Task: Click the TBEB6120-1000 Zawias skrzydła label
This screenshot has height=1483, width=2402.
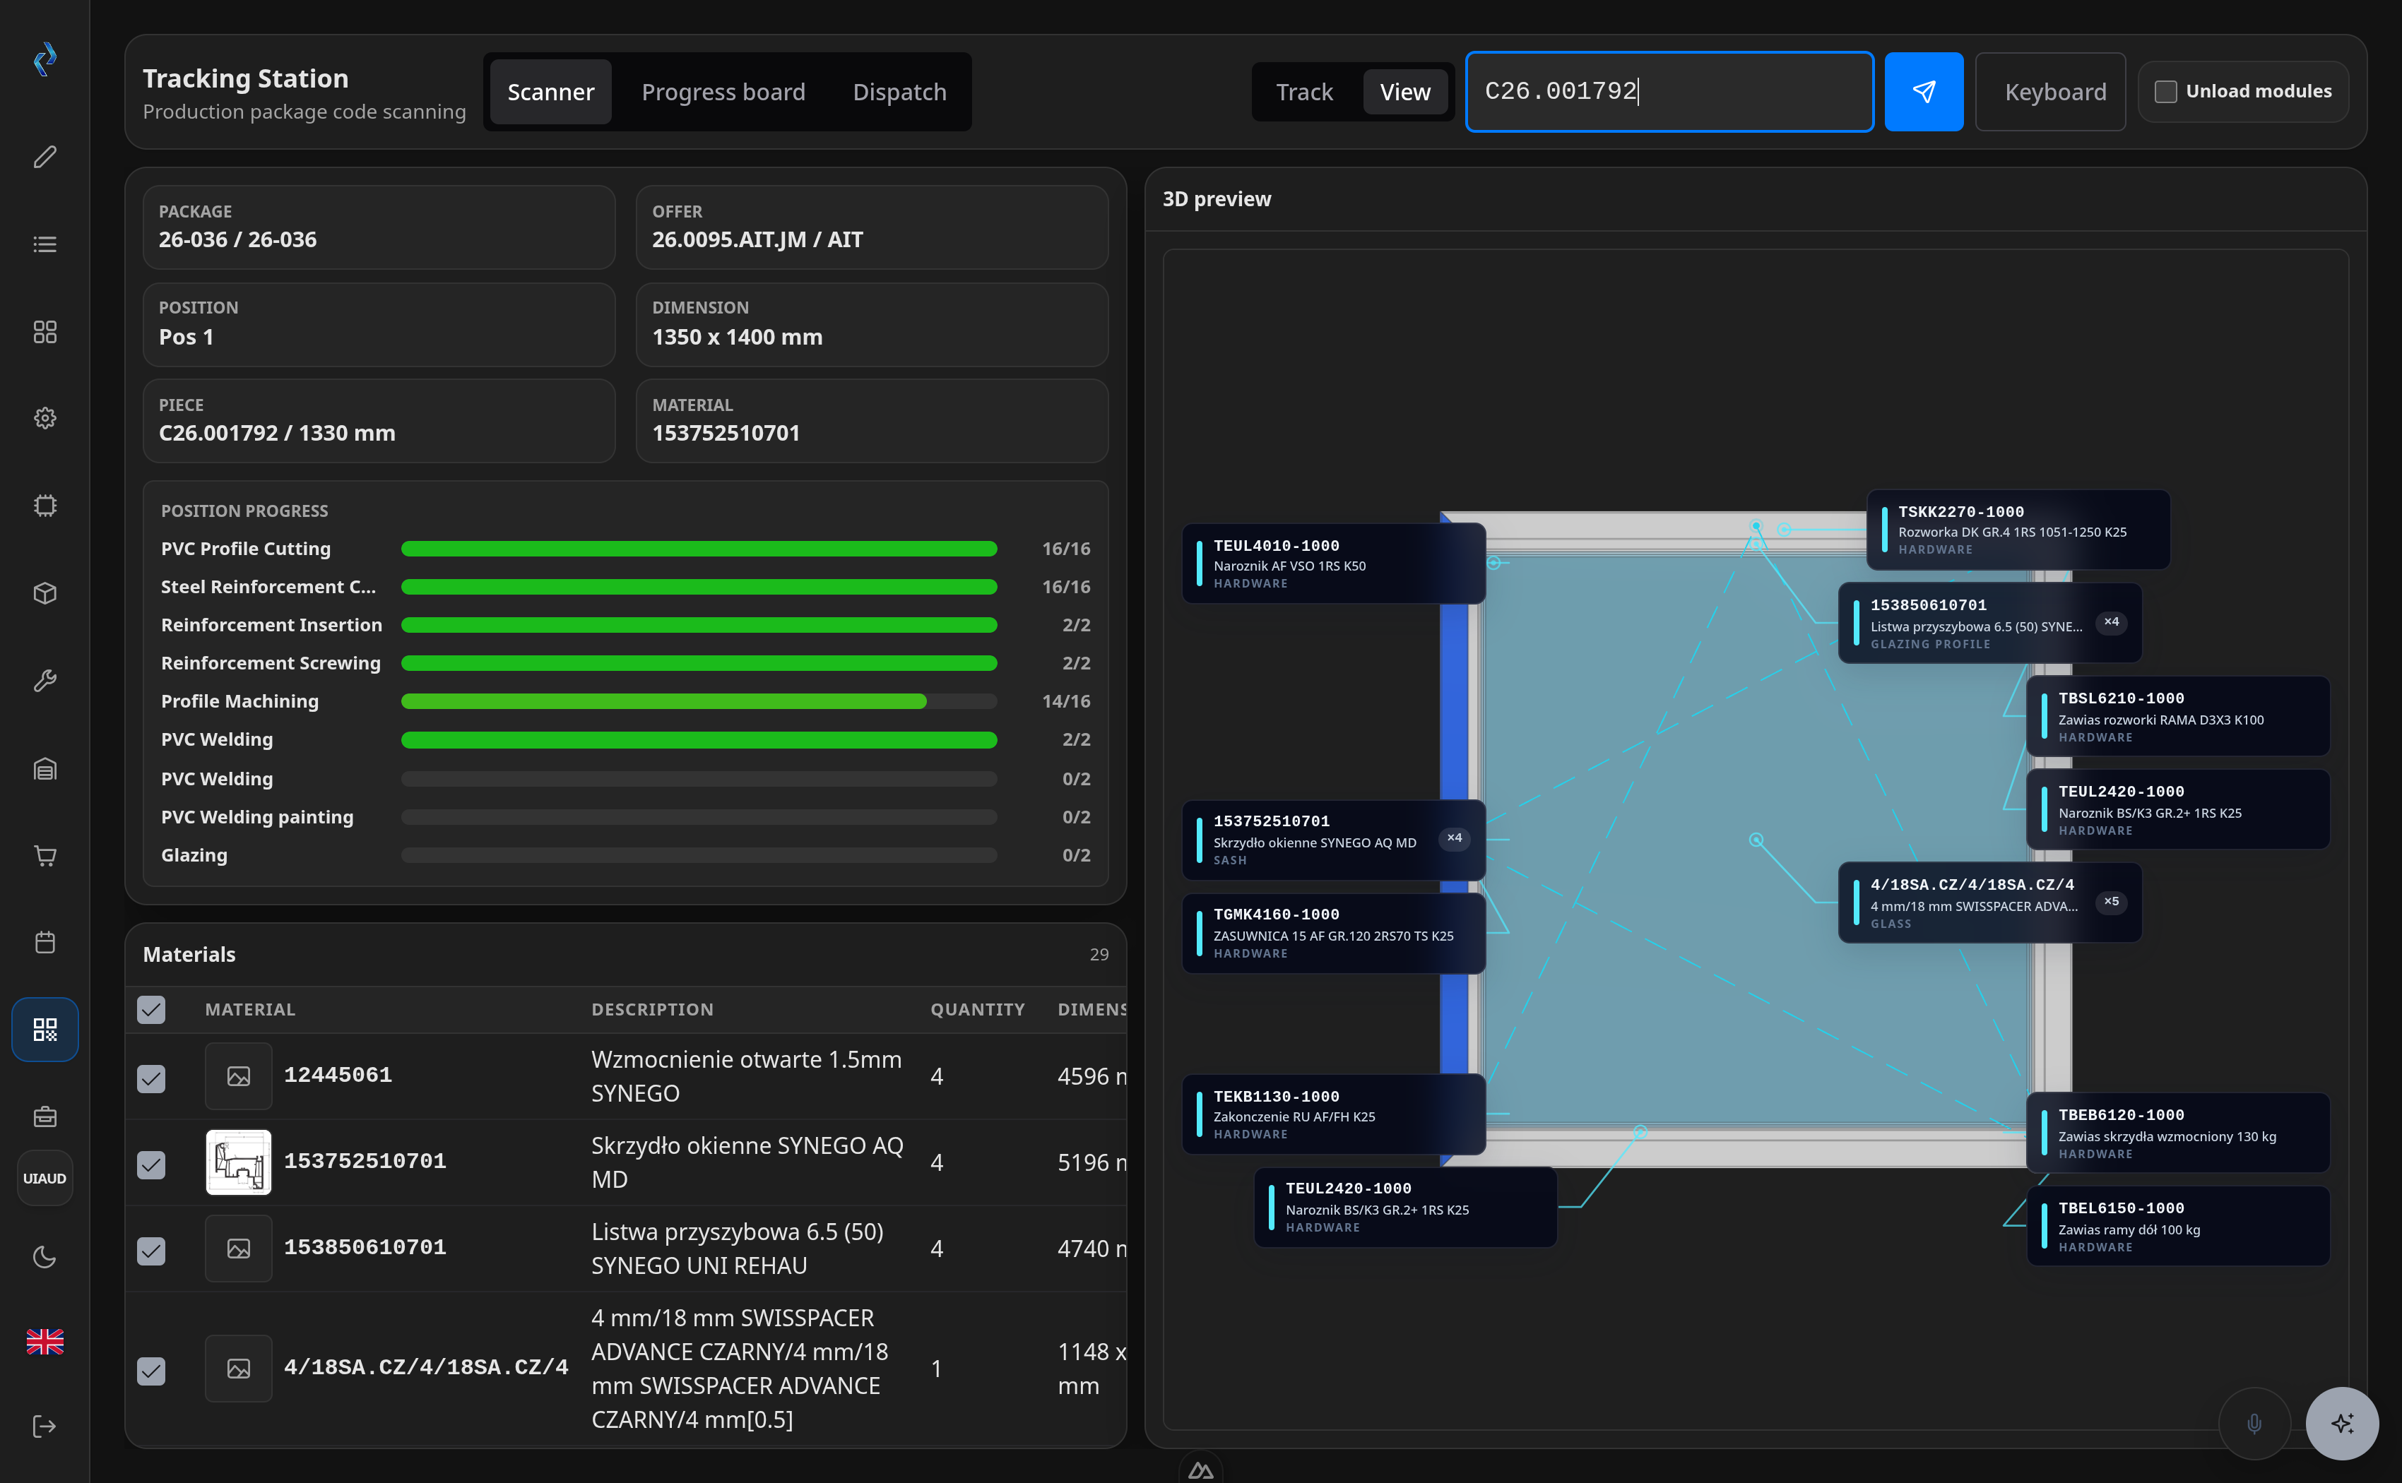Action: [2177, 1133]
